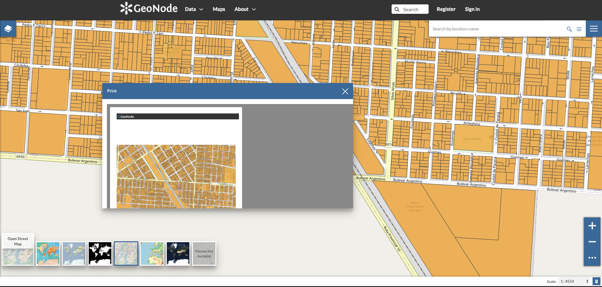Select the orange continents world map background
602x287 pixels.
tap(48, 253)
